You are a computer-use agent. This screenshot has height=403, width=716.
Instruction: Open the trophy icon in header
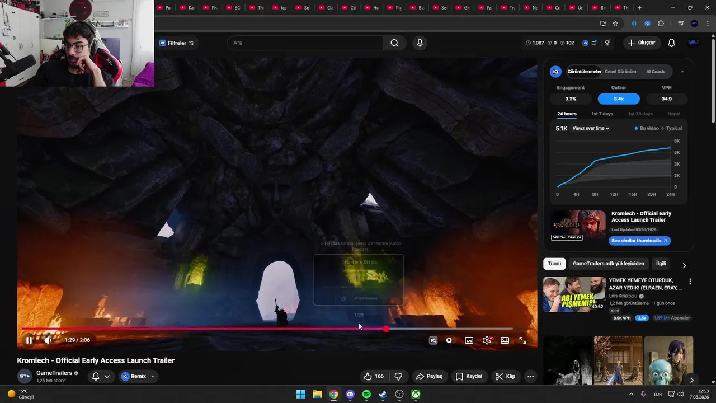(607, 43)
